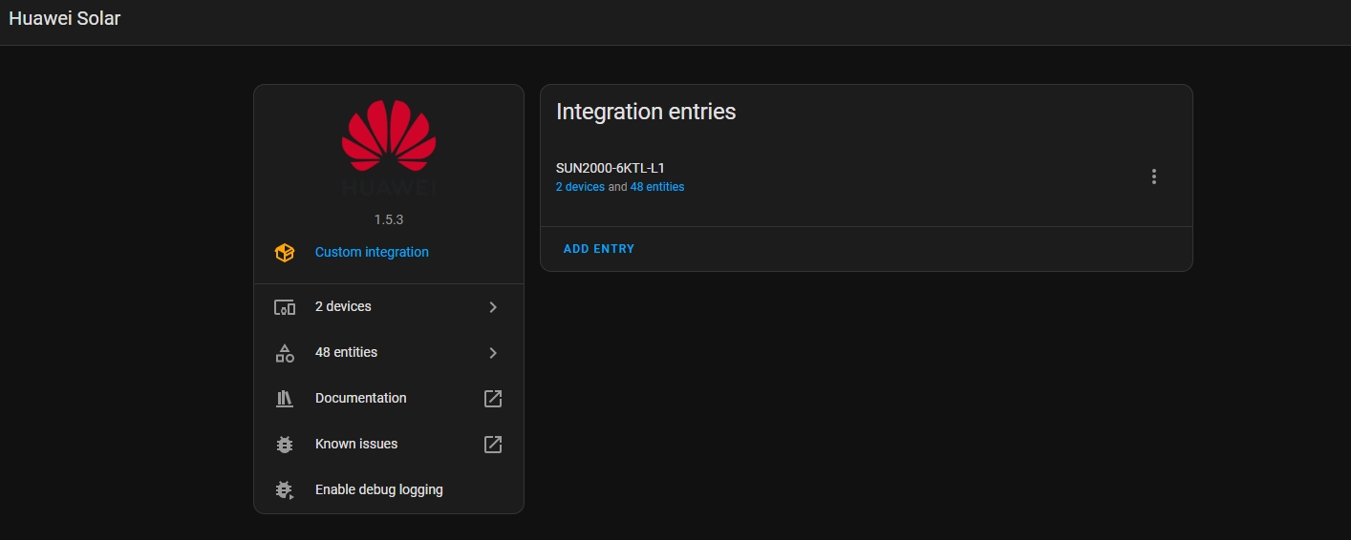
Task: Open the three-dot menu for SUN2000-6KTL-L1
Action: [1154, 177]
